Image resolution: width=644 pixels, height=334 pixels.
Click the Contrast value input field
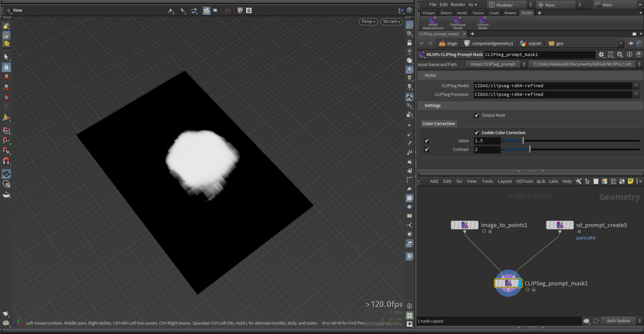[487, 150]
